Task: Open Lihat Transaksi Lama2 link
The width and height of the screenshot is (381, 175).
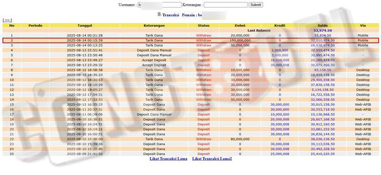Action: click(x=212, y=159)
